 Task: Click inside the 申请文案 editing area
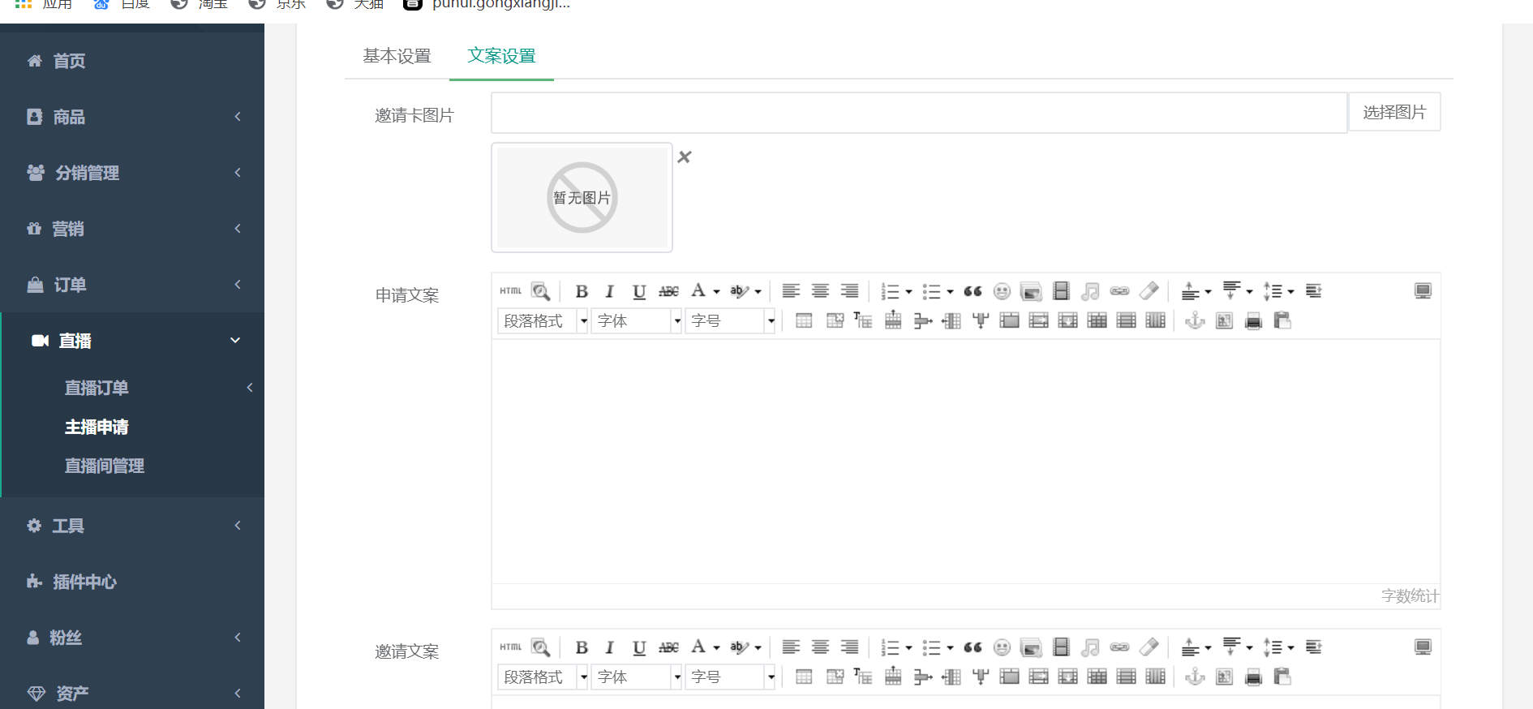pos(965,461)
